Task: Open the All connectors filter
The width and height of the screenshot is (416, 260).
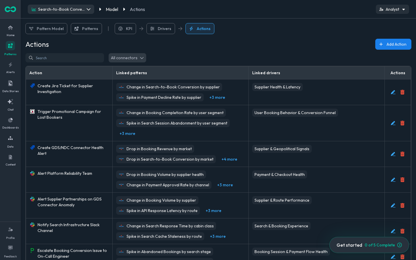Action: pyautogui.click(x=127, y=58)
